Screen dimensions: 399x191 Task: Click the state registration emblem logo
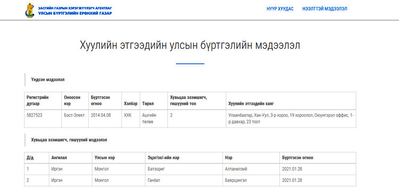point(30,10)
